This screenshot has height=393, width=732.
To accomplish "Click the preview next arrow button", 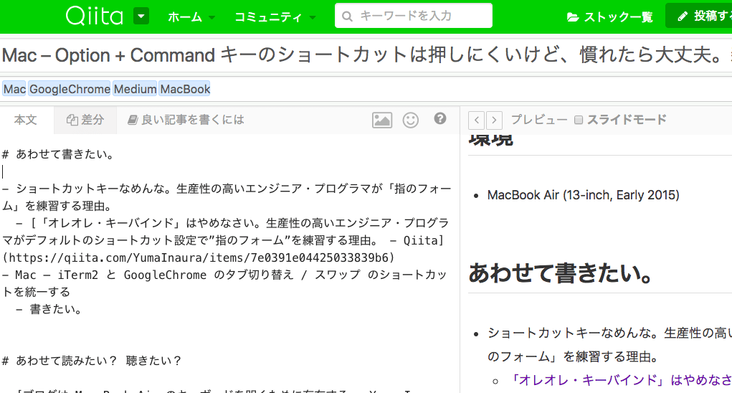I will [x=494, y=120].
